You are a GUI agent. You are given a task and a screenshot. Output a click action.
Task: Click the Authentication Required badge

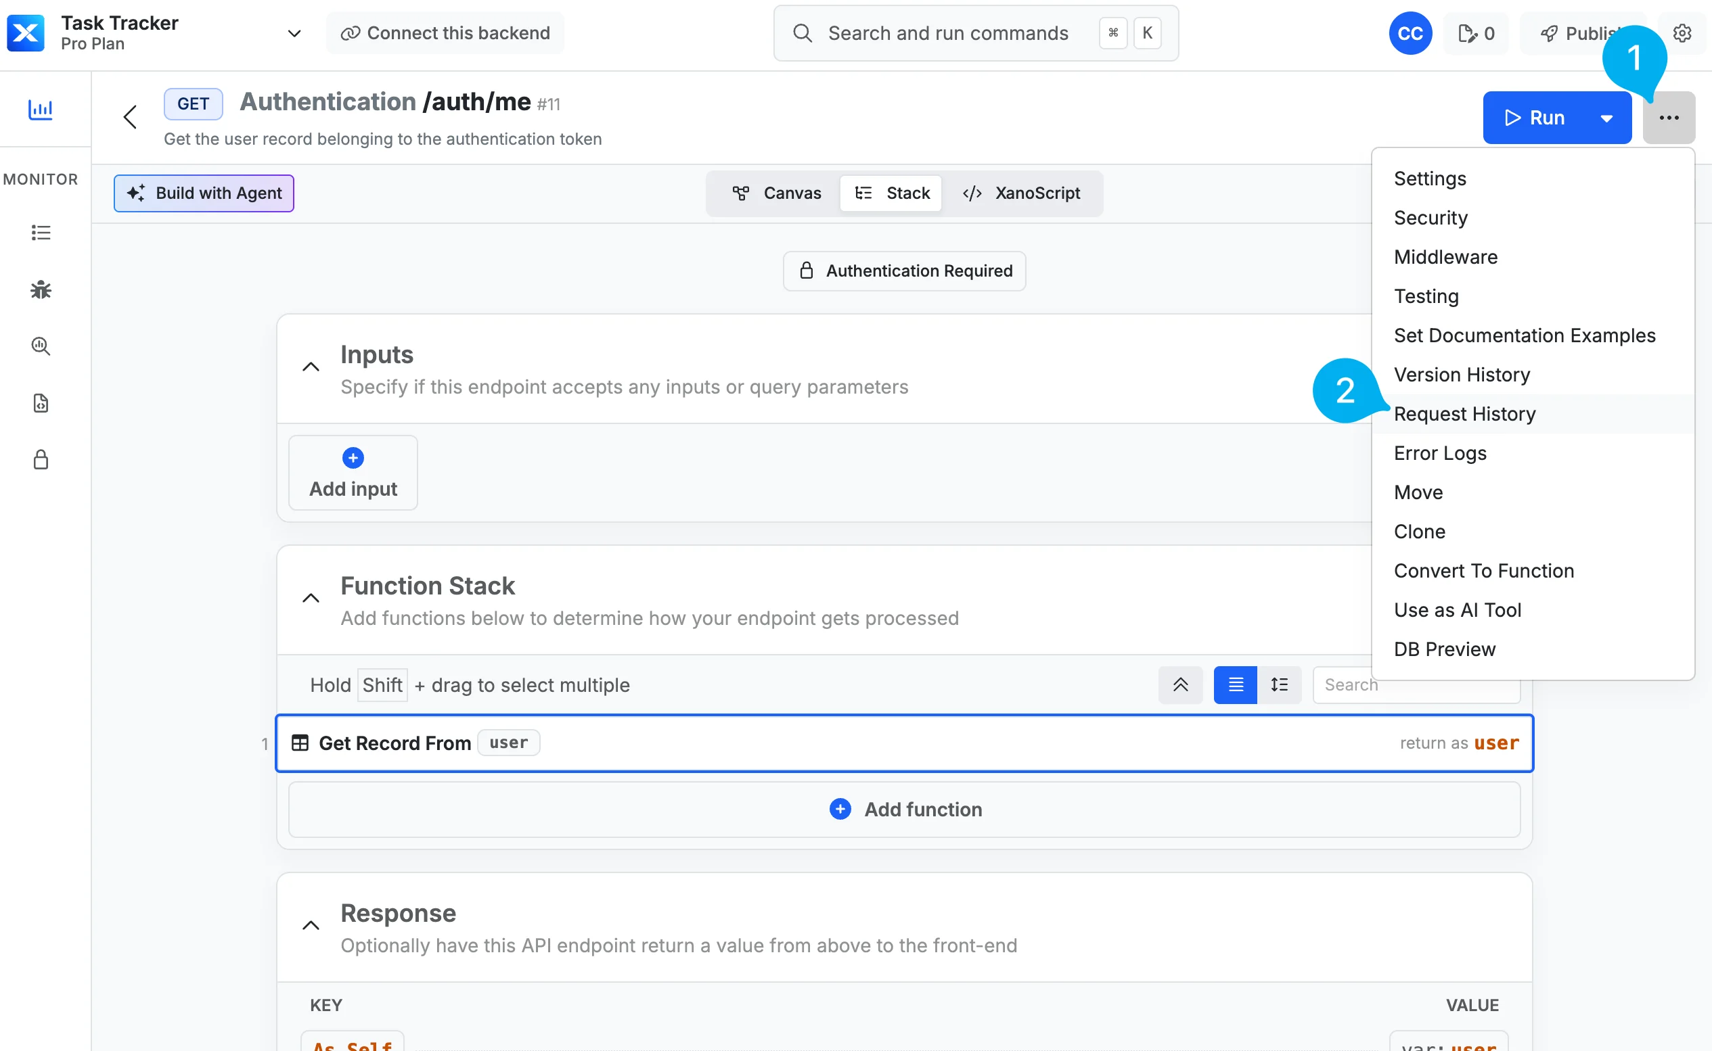tap(904, 271)
